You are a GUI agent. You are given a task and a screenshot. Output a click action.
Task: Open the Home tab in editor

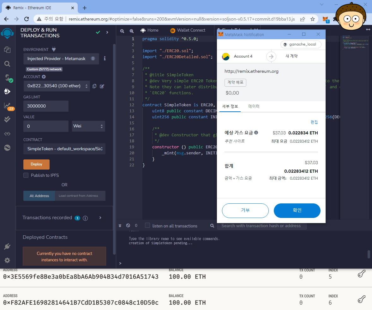(x=149, y=30)
